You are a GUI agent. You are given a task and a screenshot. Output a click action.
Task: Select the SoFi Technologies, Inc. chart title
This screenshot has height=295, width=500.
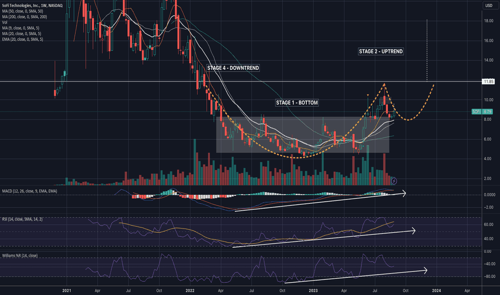(32, 5)
